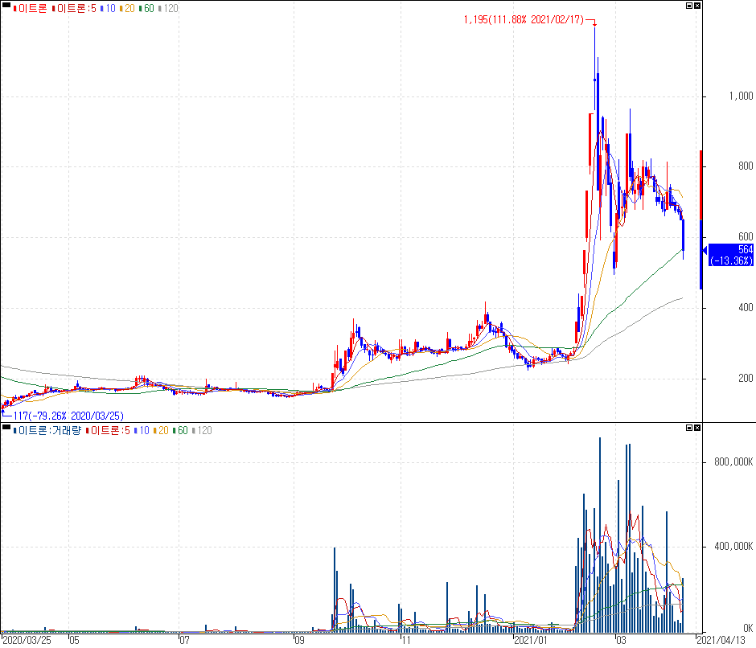The width and height of the screenshot is (756, 648).
Task: Select the orange 20 legend in volume pane
Action: pos(161,430)
